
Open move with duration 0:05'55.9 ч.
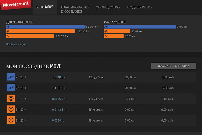click(x=59, y=99)
